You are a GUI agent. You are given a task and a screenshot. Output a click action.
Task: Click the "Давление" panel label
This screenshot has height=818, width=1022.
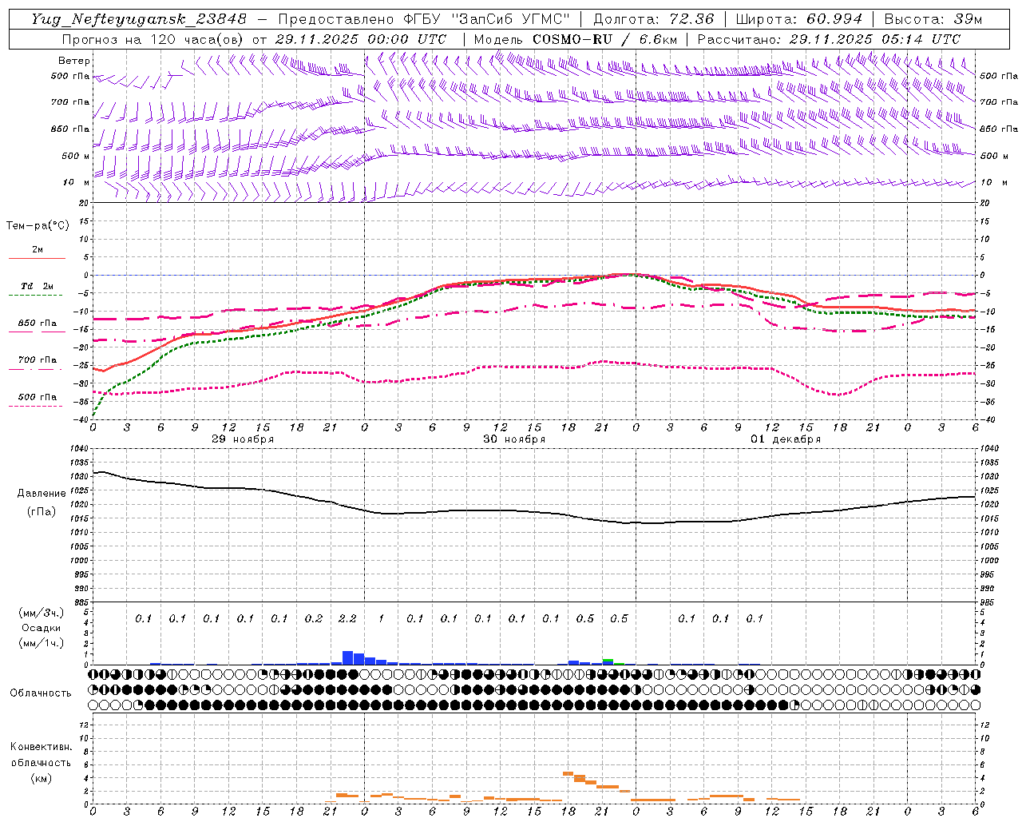tap(42, 494)
